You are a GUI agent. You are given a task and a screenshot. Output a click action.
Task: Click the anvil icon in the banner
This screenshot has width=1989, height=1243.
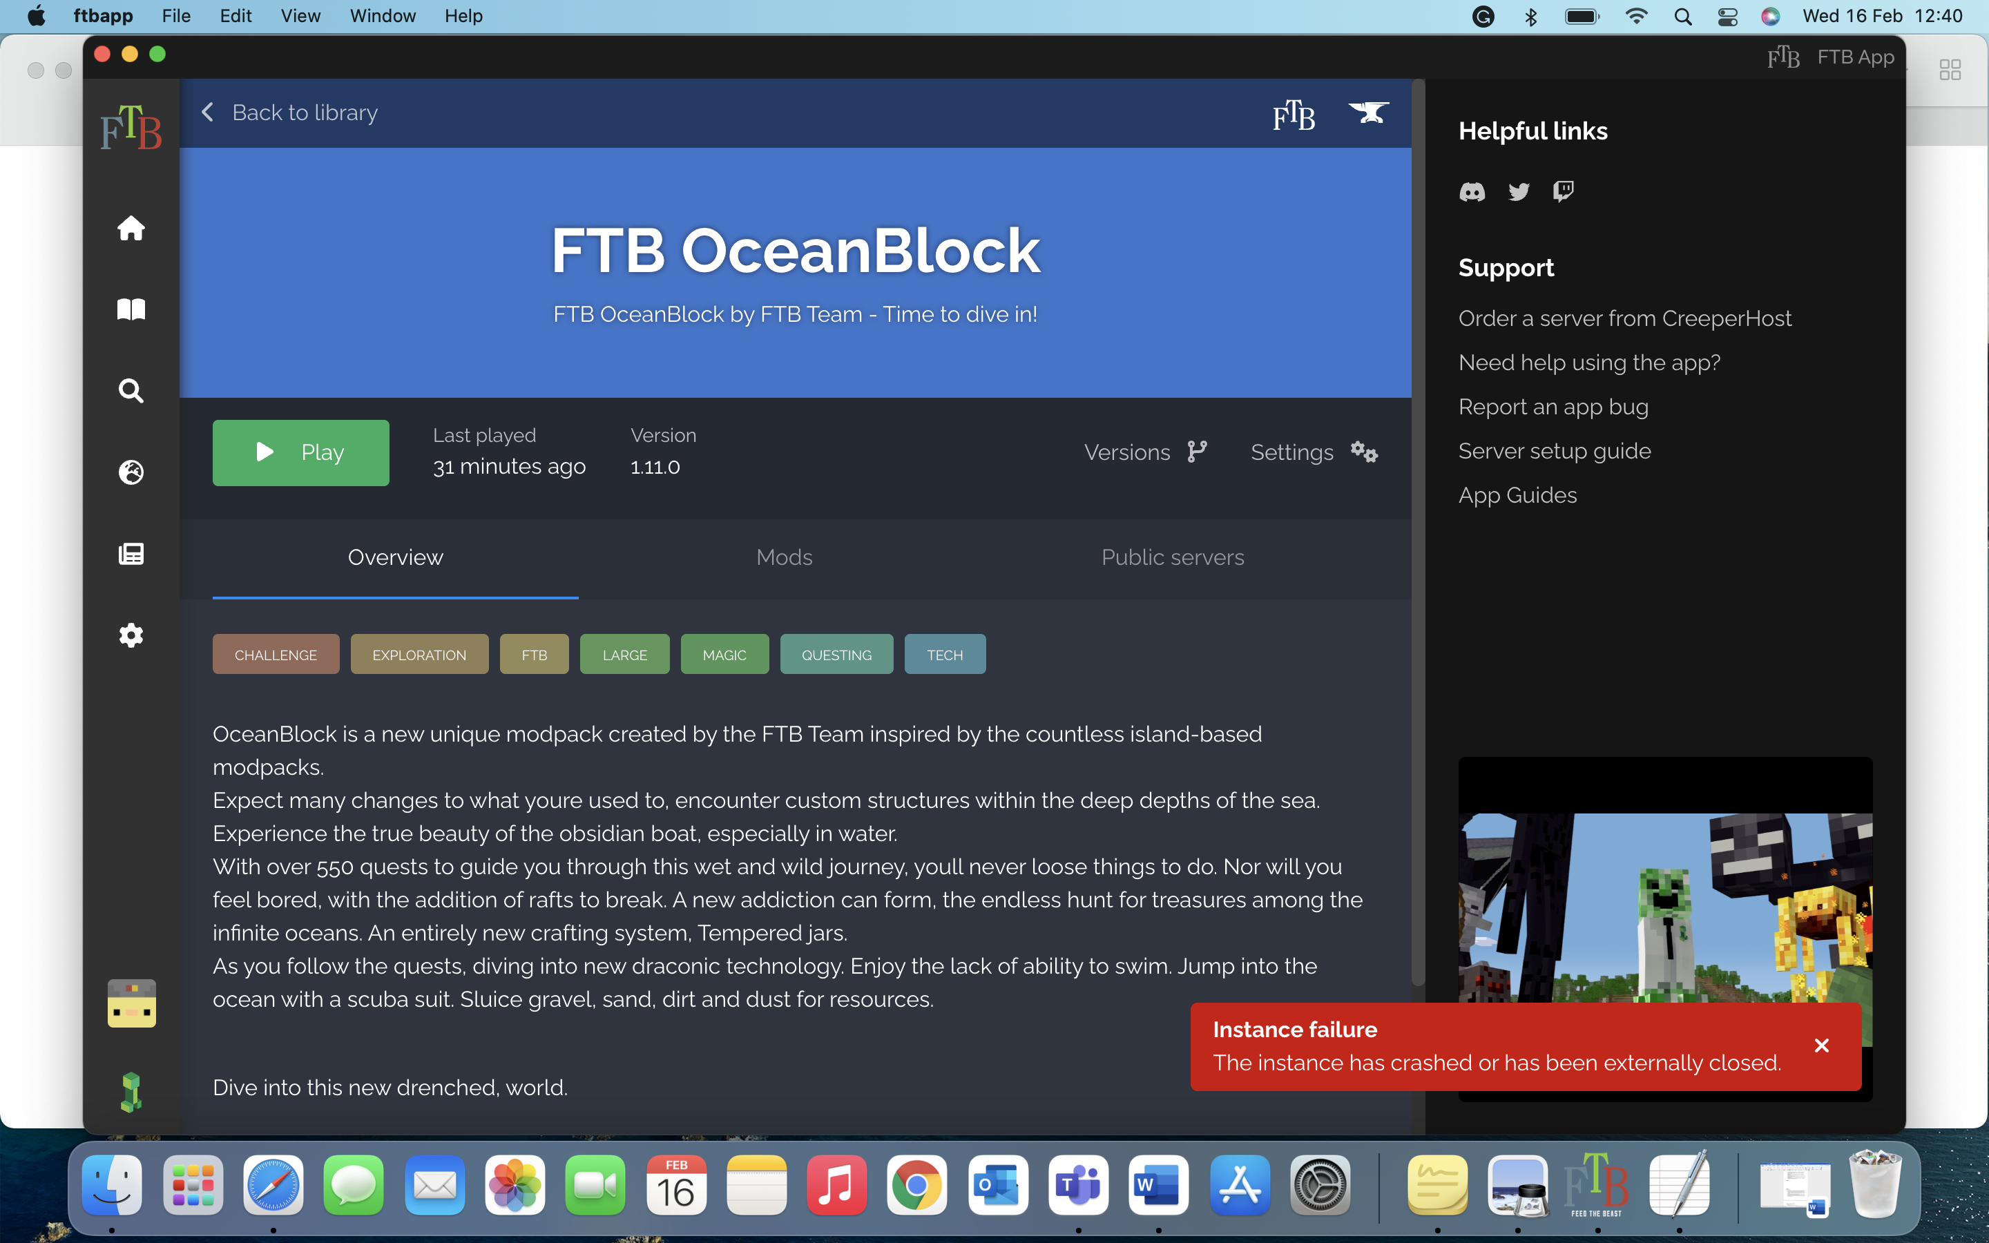(1370, 113)
